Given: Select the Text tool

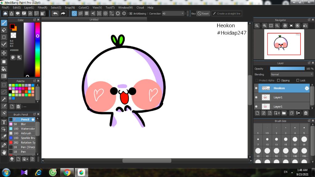Looking at the screenshot, I should click(x=4, y=122).
